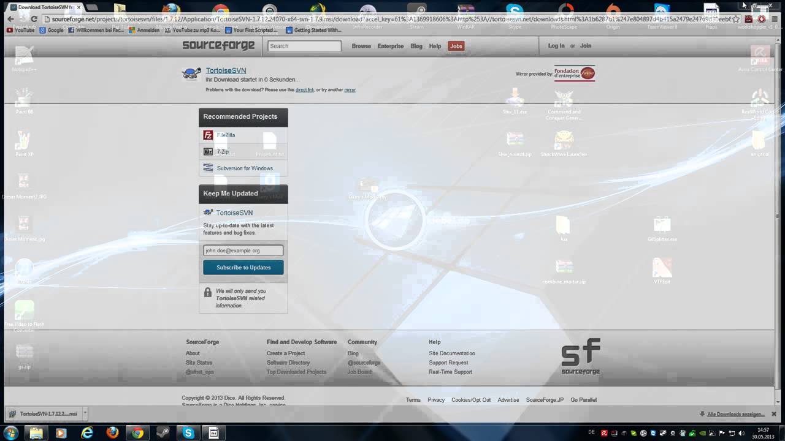Click the direct link for download
Image resolution: width=785 pixels, height=441 pixels.
[305, 90]
